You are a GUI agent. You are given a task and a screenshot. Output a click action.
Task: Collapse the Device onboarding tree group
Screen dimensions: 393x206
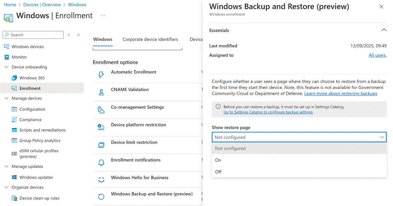[7, 67]
